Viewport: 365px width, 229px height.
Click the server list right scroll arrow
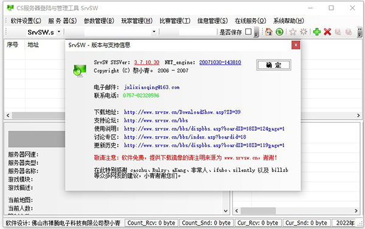(358, 115)
